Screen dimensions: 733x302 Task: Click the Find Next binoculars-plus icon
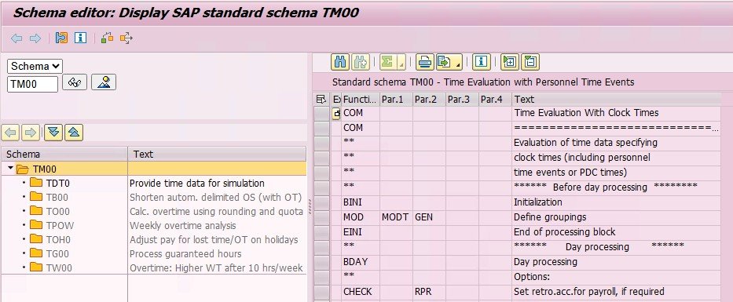tap(361, 62)
